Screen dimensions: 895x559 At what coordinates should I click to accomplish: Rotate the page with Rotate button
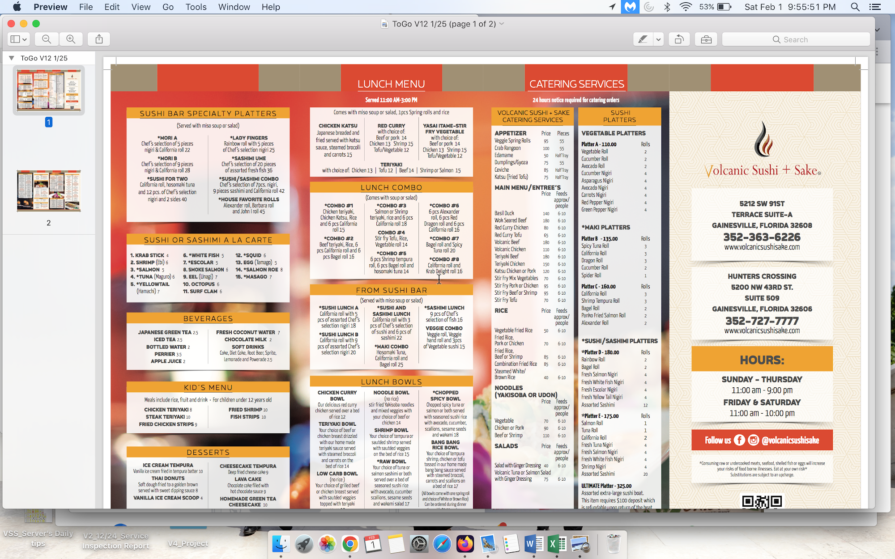[679, 39]
